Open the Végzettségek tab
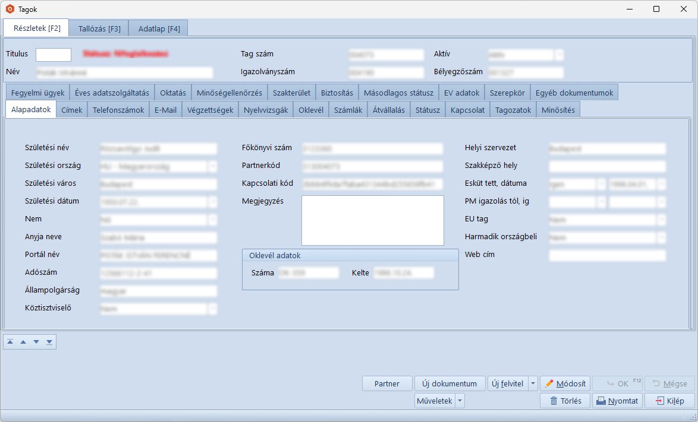The height and width of the screenshot is (422, 698). pyautogui.click(x=210, y=110)
